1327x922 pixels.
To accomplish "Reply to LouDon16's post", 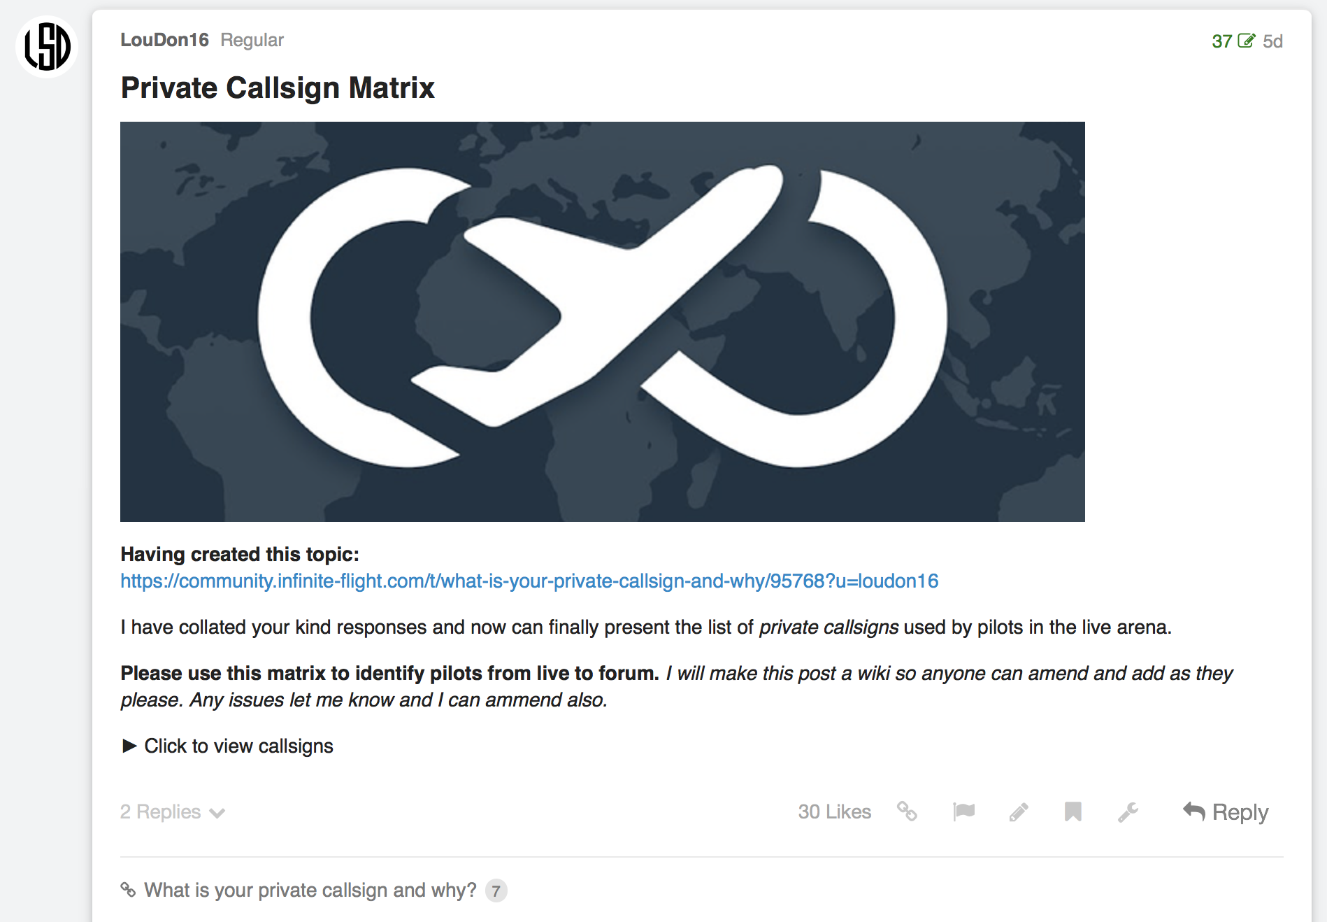I will click(1226, 812).
